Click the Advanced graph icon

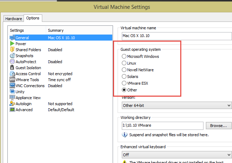(x=12, y=110)
